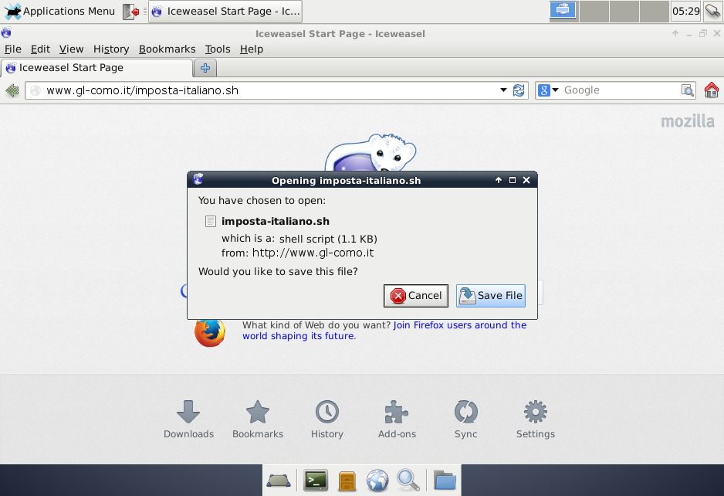724x496 pixels.
Task: Go back with the green arrow
Action: [x=12, y=90]
